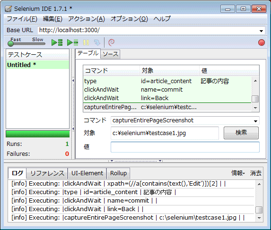Click the コマンド column header
Image resolution: width=271 pixels, height=230 pixels.
click(111, 70)
